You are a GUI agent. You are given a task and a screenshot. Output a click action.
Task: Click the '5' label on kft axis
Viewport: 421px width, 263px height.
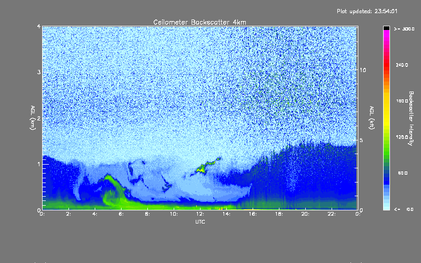point(362,140)
